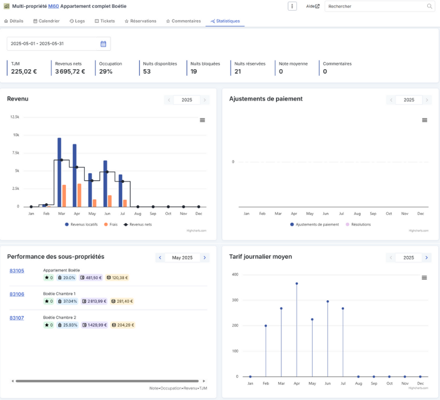Open Tarif journalier moyen chart menu icon

(424, 277)
